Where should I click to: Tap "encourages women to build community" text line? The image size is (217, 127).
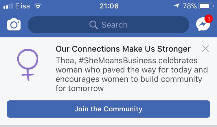point(129,79)
